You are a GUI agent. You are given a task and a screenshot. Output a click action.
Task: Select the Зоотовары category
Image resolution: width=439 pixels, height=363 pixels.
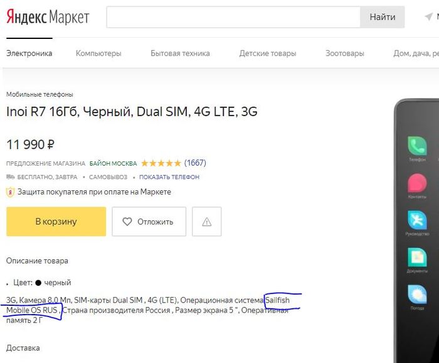[x=344, y=53]
